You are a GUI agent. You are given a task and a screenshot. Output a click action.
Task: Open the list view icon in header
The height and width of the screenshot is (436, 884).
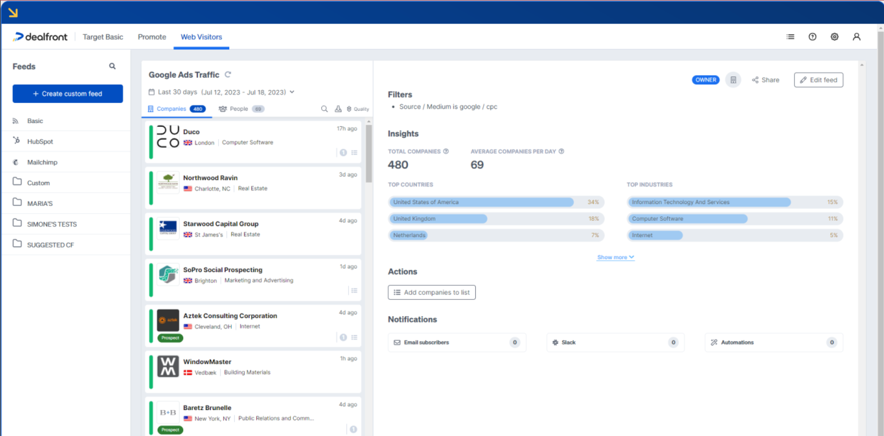790,37
